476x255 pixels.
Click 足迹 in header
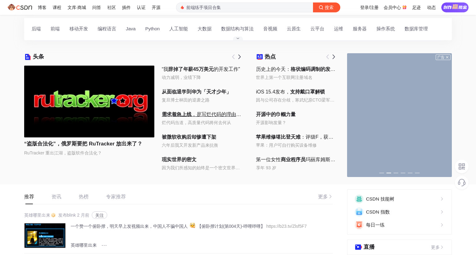(x=416, y=7)
